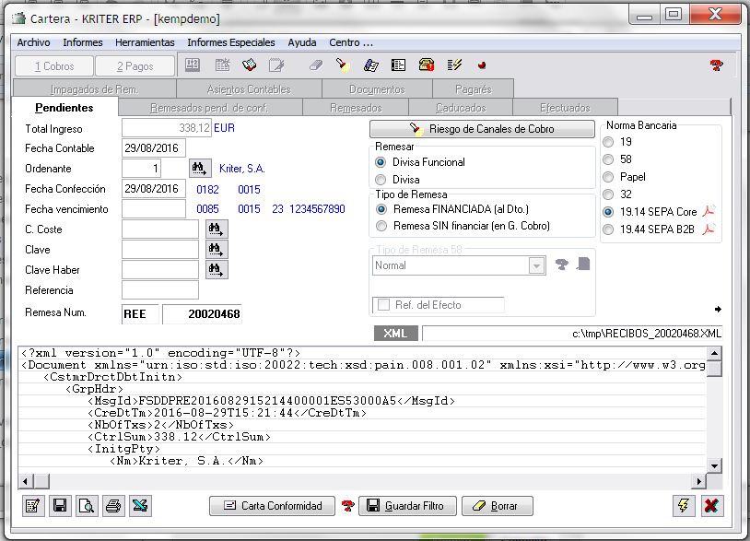
Task: Click the XML pane's right scroll arrow
Action: pos(699,481)
